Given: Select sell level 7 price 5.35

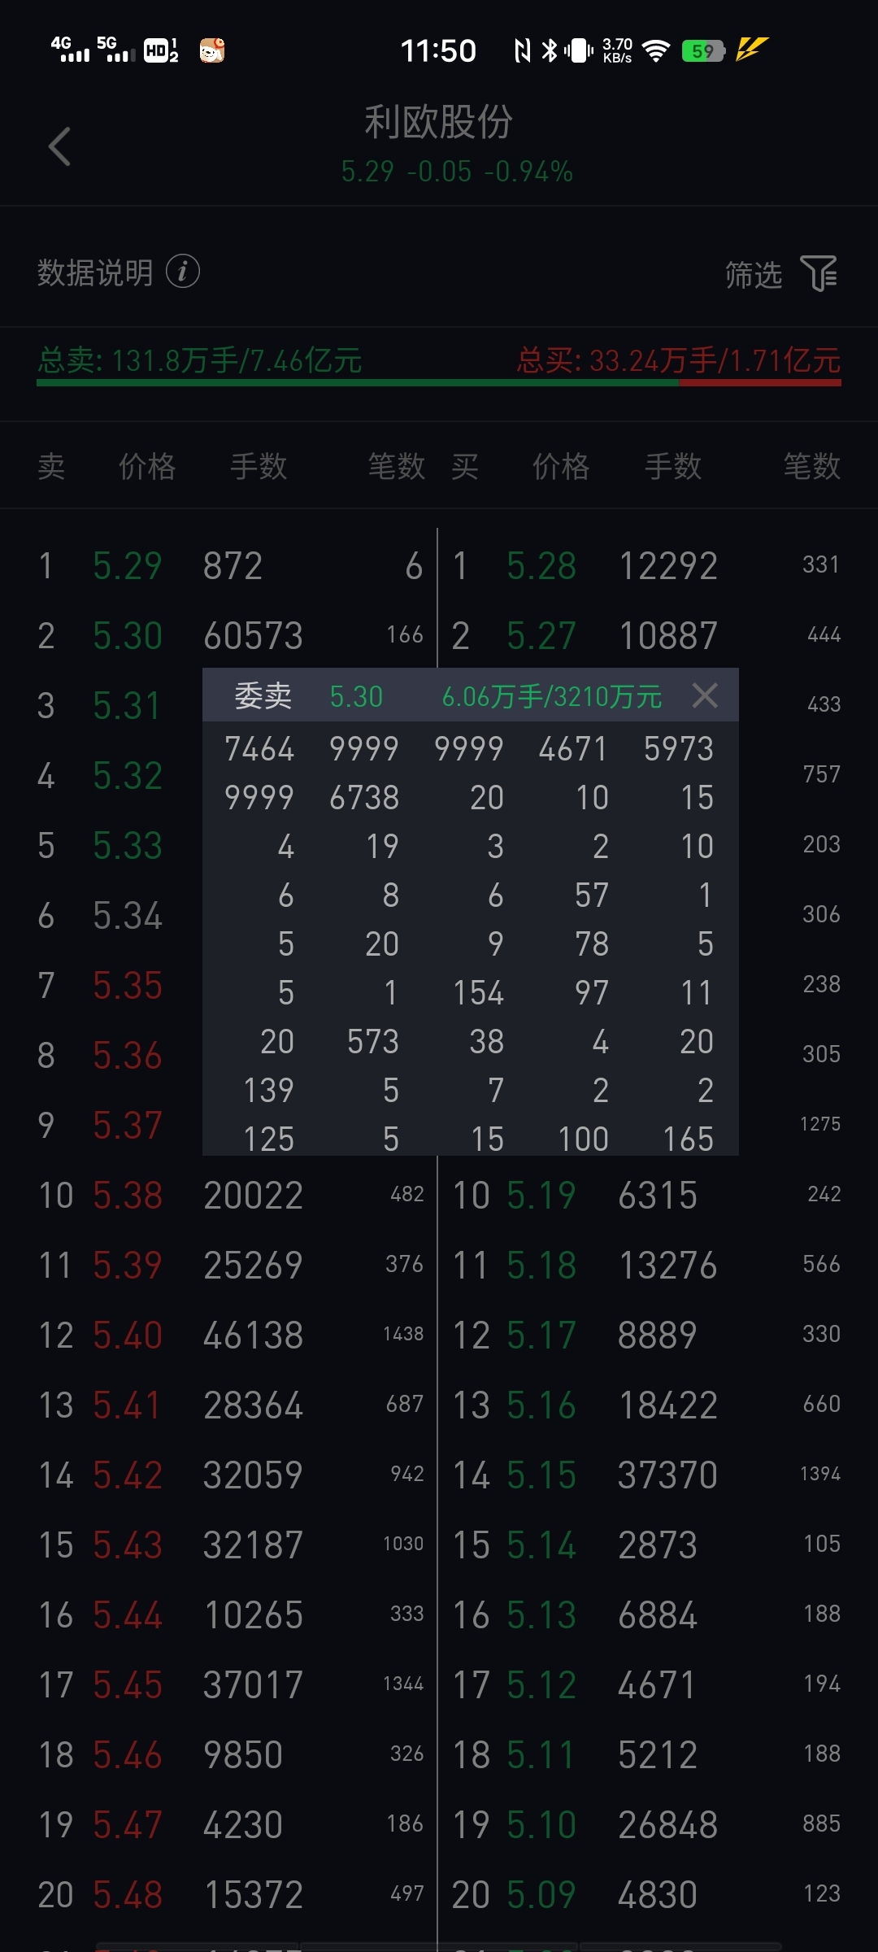Looking at the screenshot, I should tap(128, 986).
